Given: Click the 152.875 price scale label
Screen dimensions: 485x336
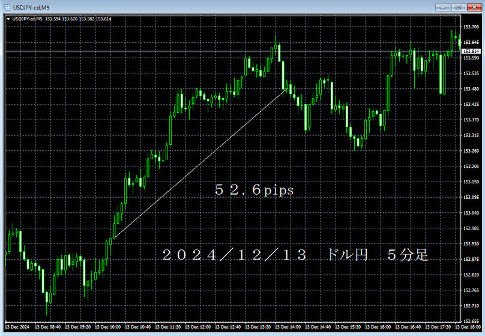Looking at the screenshot, I should (471, 259).
